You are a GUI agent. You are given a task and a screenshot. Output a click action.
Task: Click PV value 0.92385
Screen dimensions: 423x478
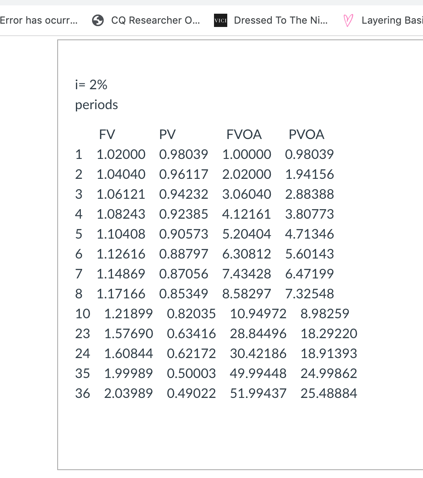pos(183,214)
